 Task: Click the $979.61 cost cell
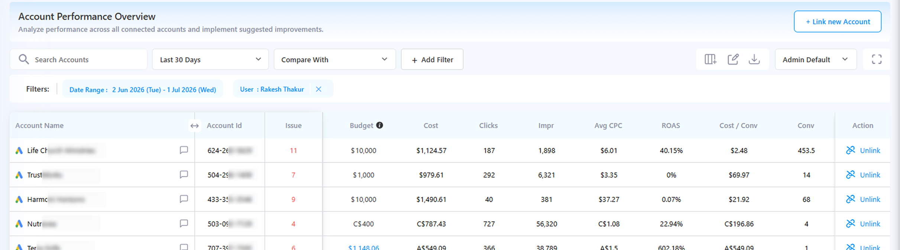tap(431, 175)
